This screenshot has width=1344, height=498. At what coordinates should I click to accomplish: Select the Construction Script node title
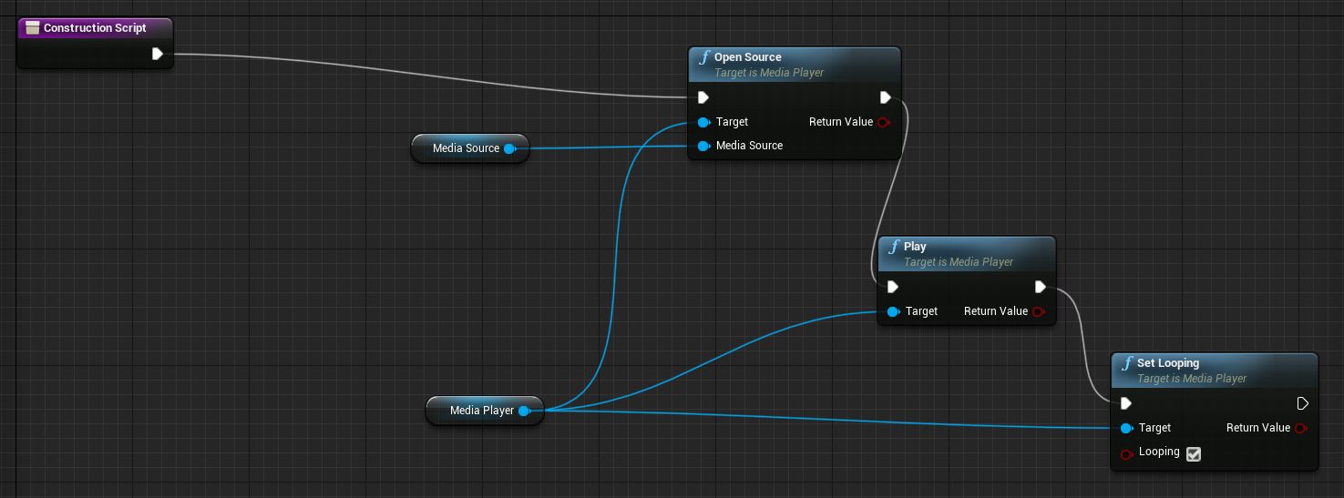95,28
